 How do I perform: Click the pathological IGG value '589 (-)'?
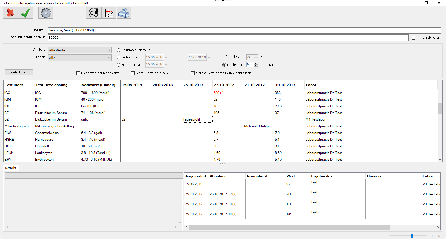(219, 93)
